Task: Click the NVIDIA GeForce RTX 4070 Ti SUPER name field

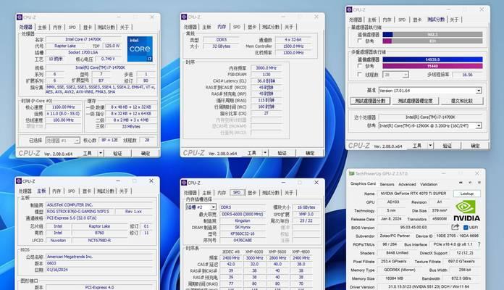Action: point(413,194)
